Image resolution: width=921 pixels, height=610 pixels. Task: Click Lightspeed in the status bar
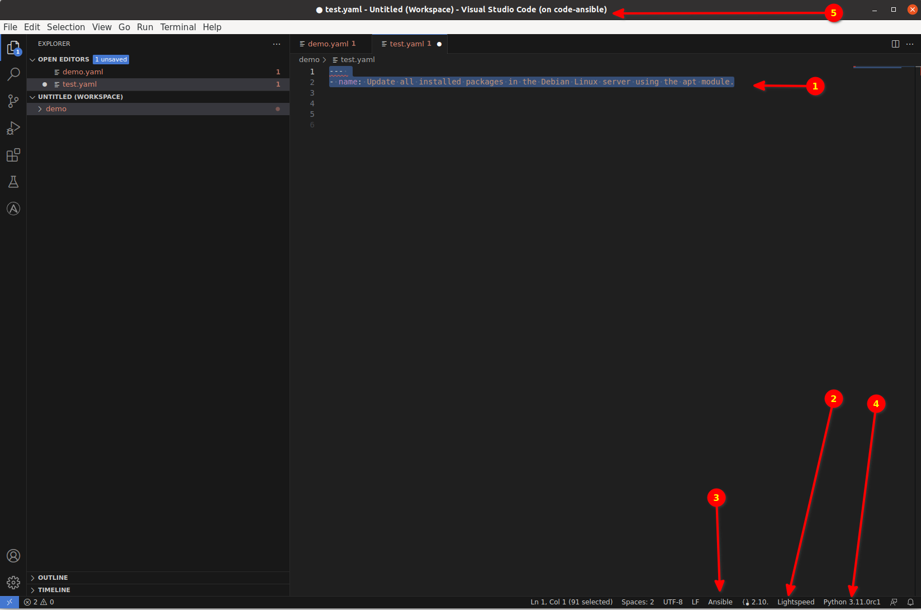click(x=795, y=602)
